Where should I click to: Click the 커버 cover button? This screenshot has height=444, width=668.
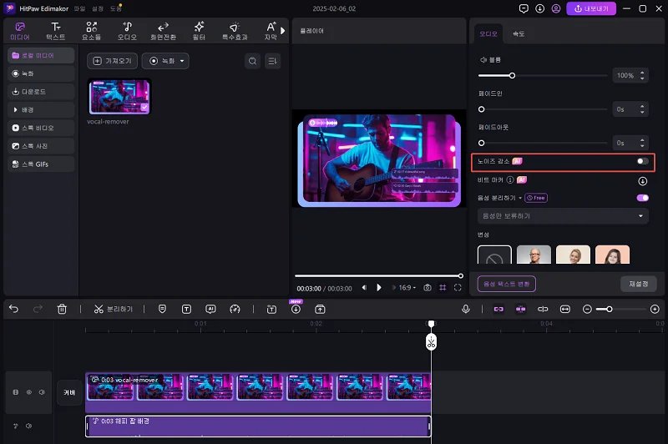[69, 392]
